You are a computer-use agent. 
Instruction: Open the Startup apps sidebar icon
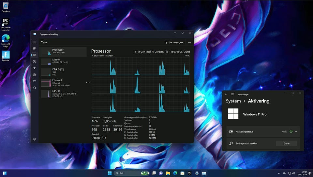35,68
